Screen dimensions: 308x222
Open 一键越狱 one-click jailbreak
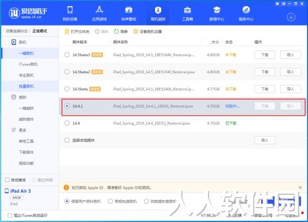26,108
